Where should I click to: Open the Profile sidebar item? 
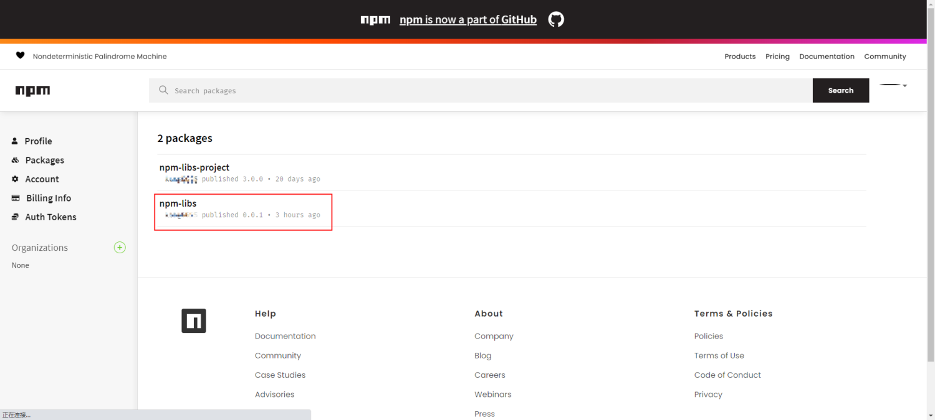[38, 141]
